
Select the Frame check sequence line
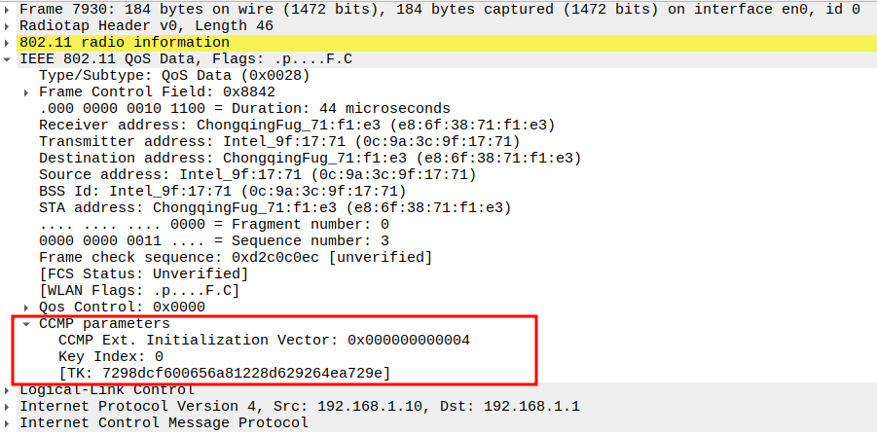point(235,258)
